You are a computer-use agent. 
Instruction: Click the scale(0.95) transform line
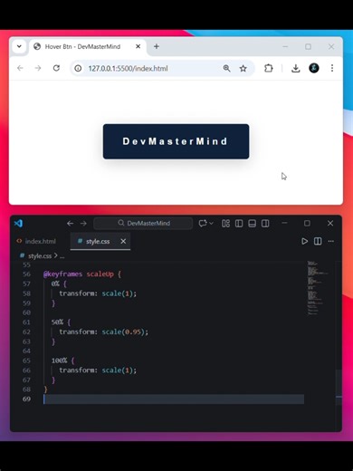[x=103, y=332]
